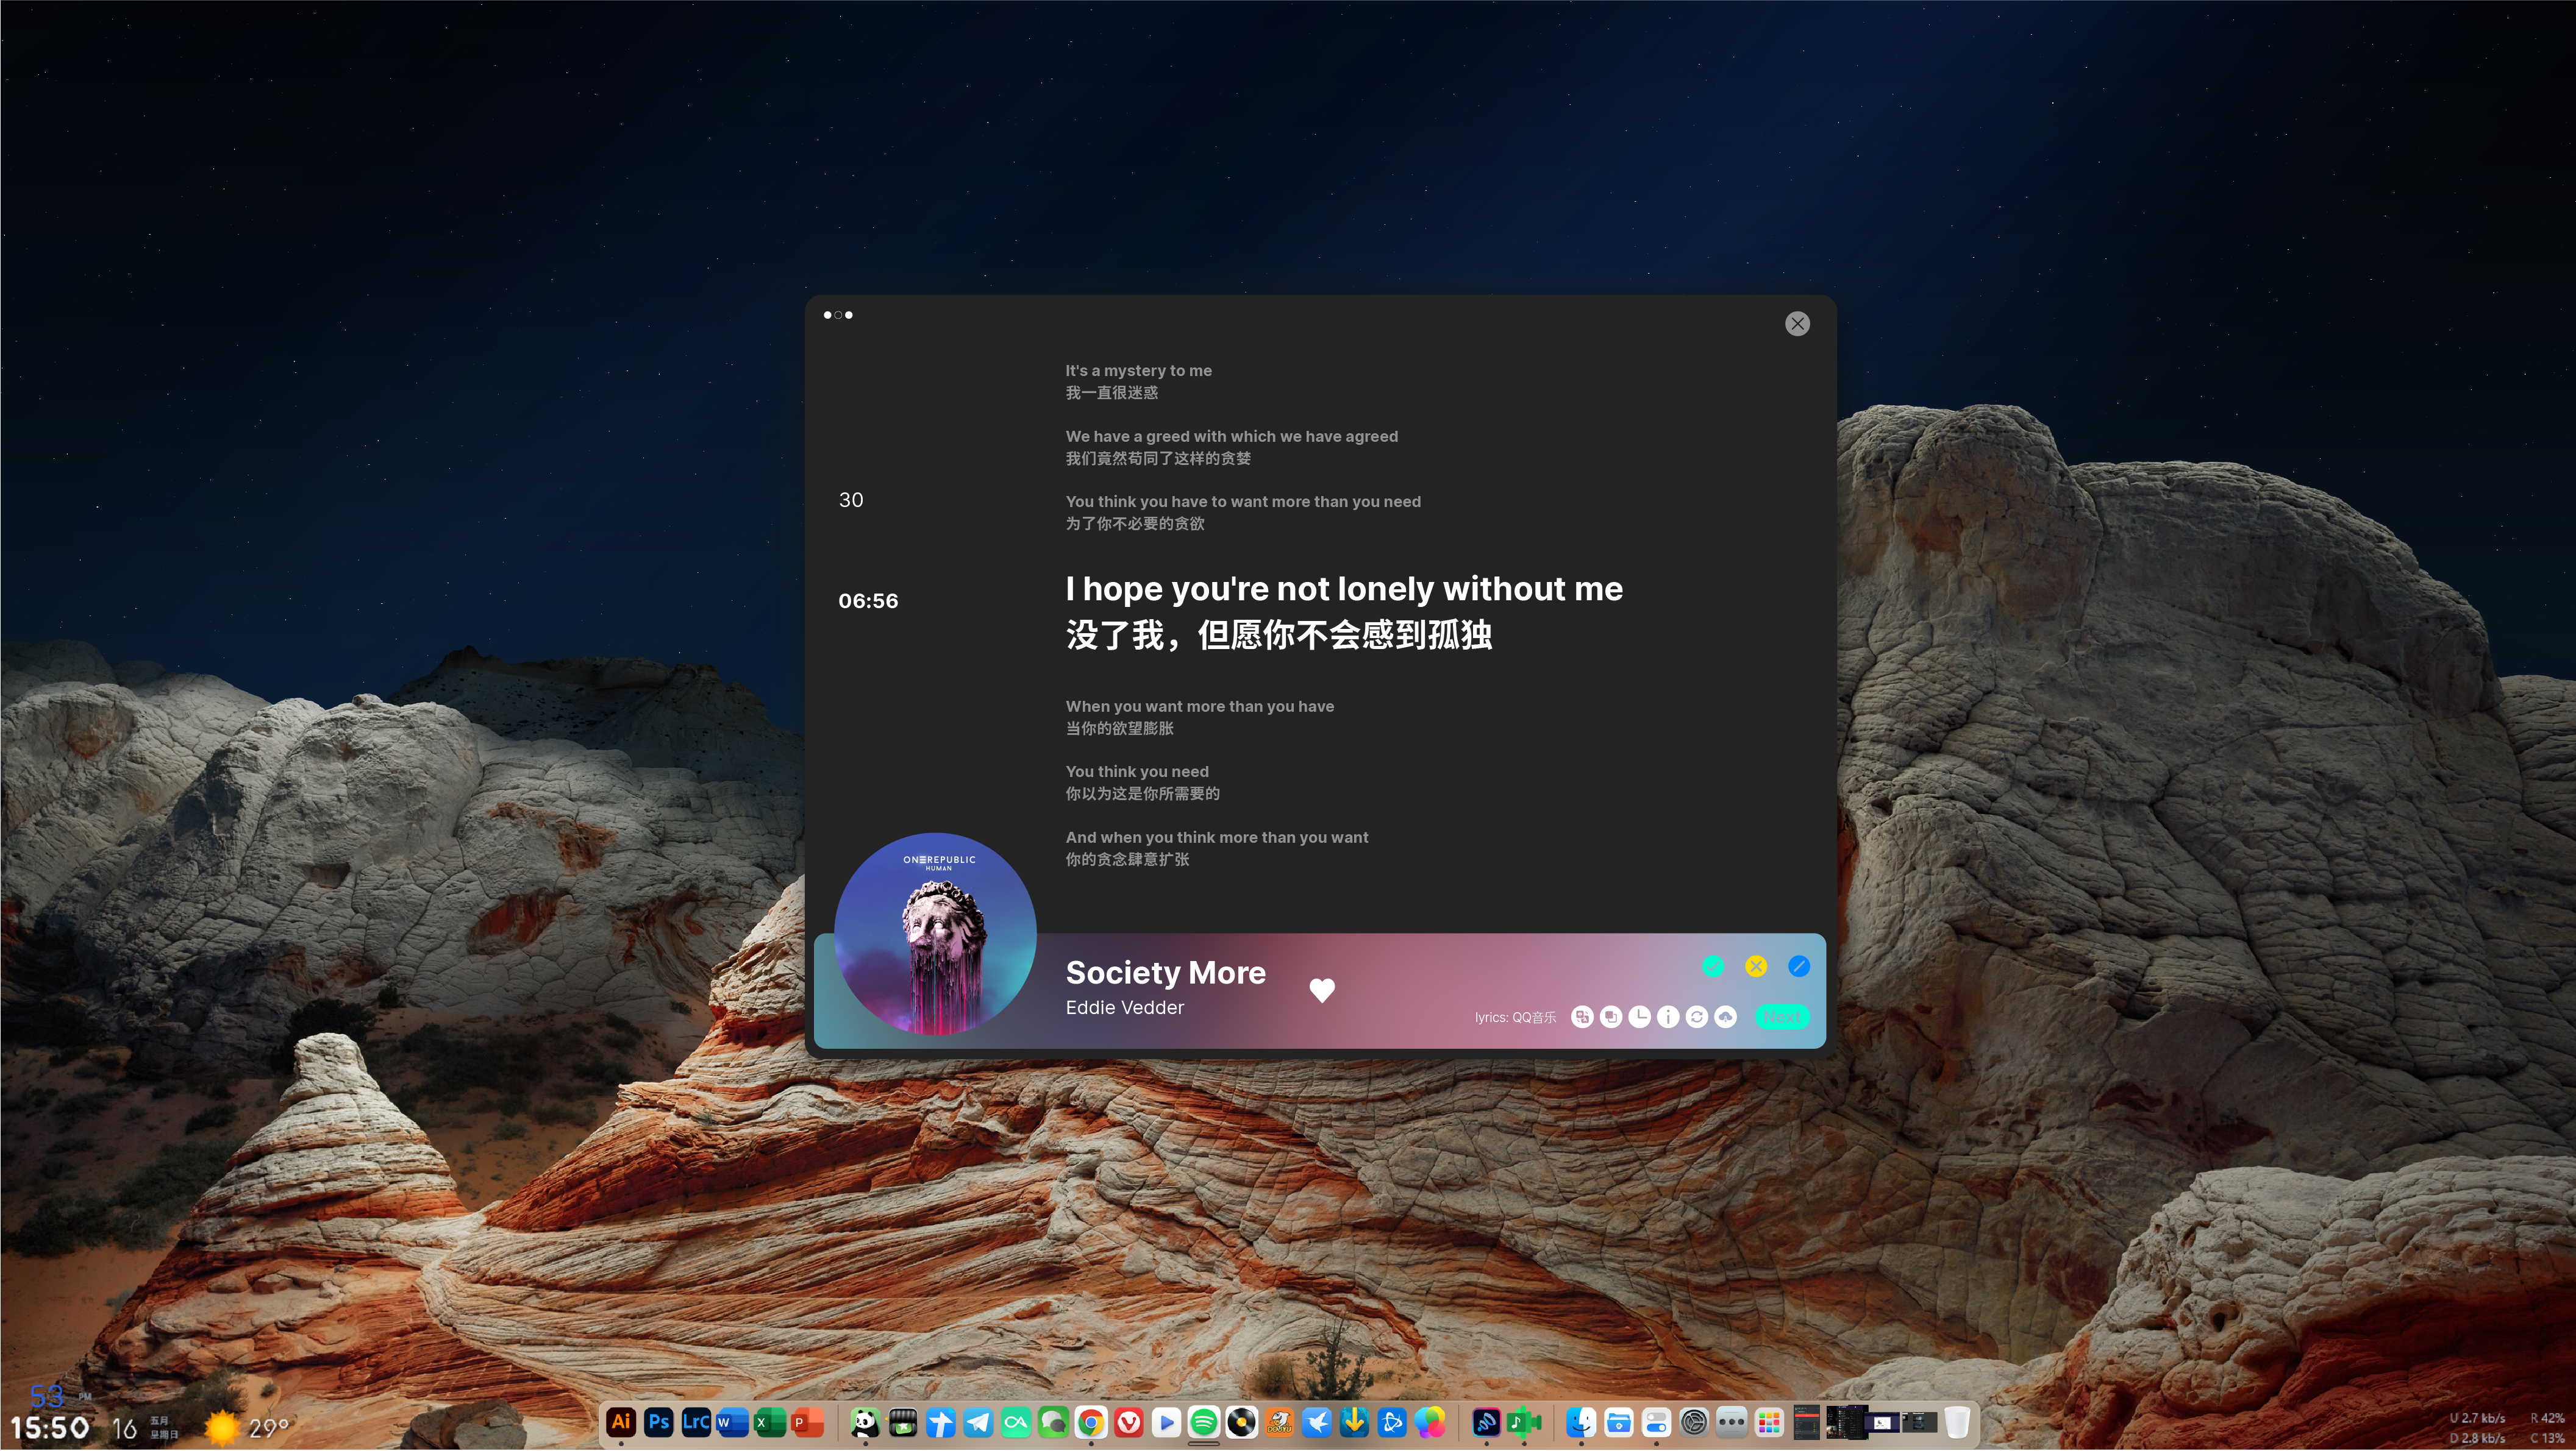This screenshot has width=2576, height=1451.
Task: Reject the lyrics with the yellow X
Action: [1756, 967]
